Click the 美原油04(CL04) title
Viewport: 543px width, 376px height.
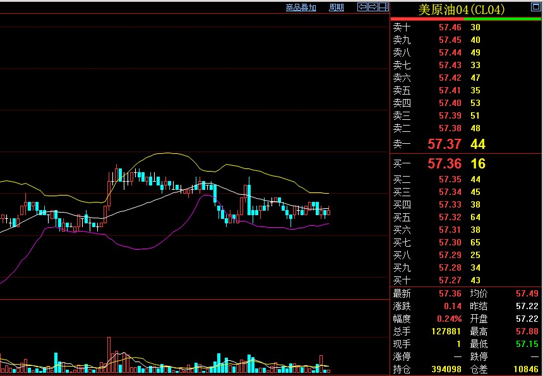pyautogui.click(x=462, y=9)
